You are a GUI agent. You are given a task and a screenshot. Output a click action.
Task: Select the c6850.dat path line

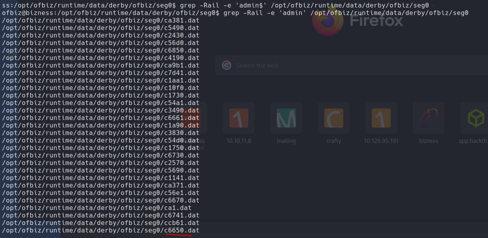click(100, 51)
